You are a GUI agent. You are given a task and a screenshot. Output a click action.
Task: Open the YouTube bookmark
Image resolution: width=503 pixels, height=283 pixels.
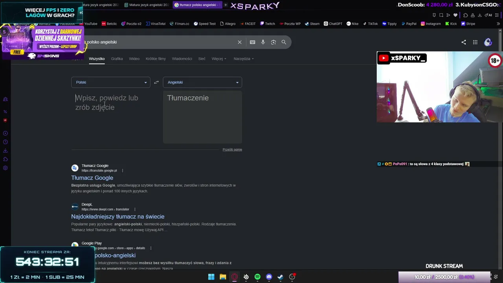[x=88, y=24]
